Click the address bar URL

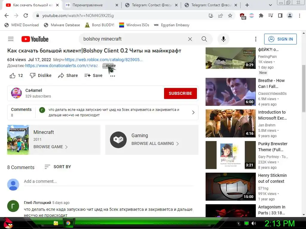tap(78, 16)
